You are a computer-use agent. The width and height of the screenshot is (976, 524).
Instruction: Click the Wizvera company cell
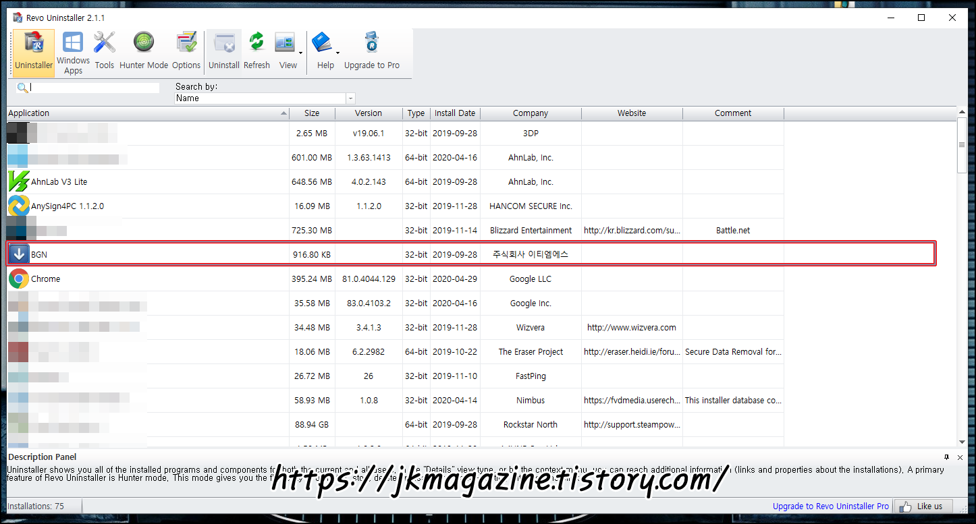tap(531, 327)
